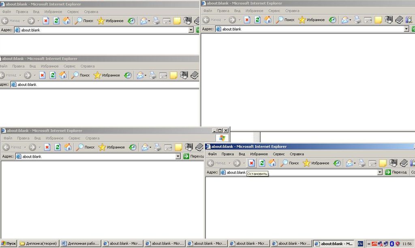Screen dimensions: 415x248
Task: Click Stop icon in top-left window
Action: (x=46, y=21)
